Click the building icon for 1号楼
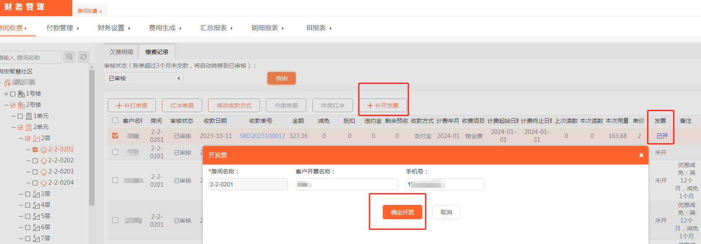 [x=21, y=94]
